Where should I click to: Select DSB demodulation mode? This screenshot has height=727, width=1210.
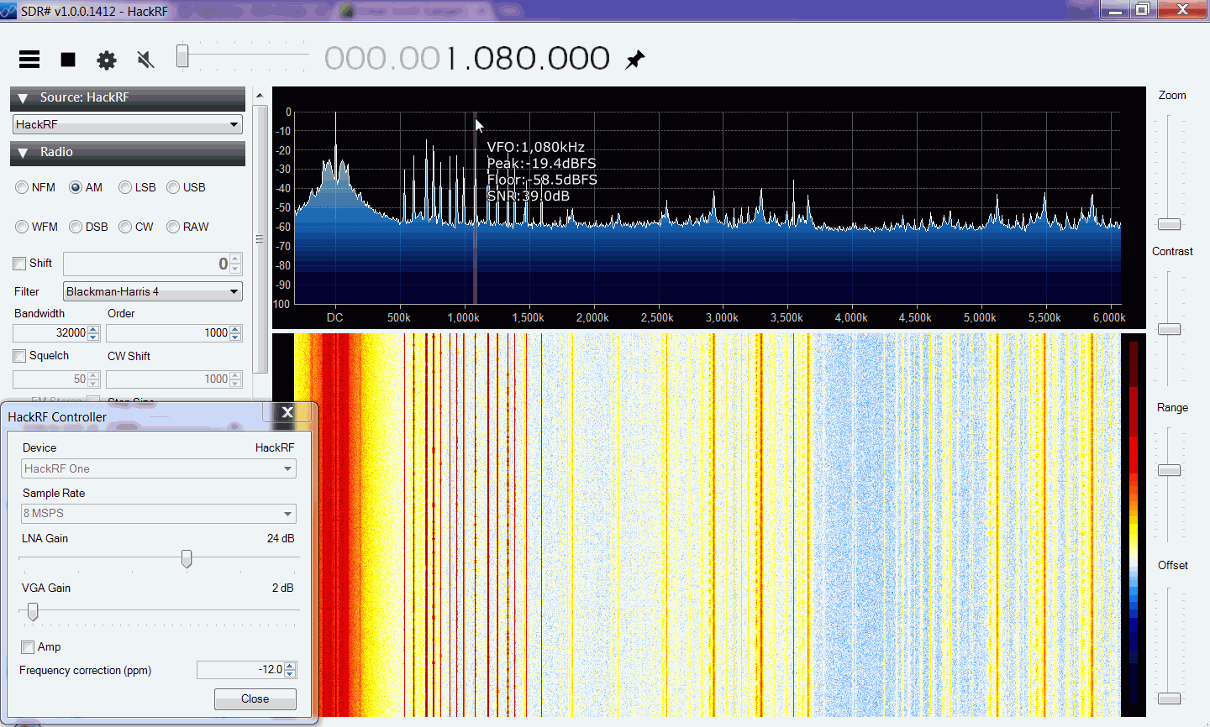pyautogui.click(x=76, y=227)
